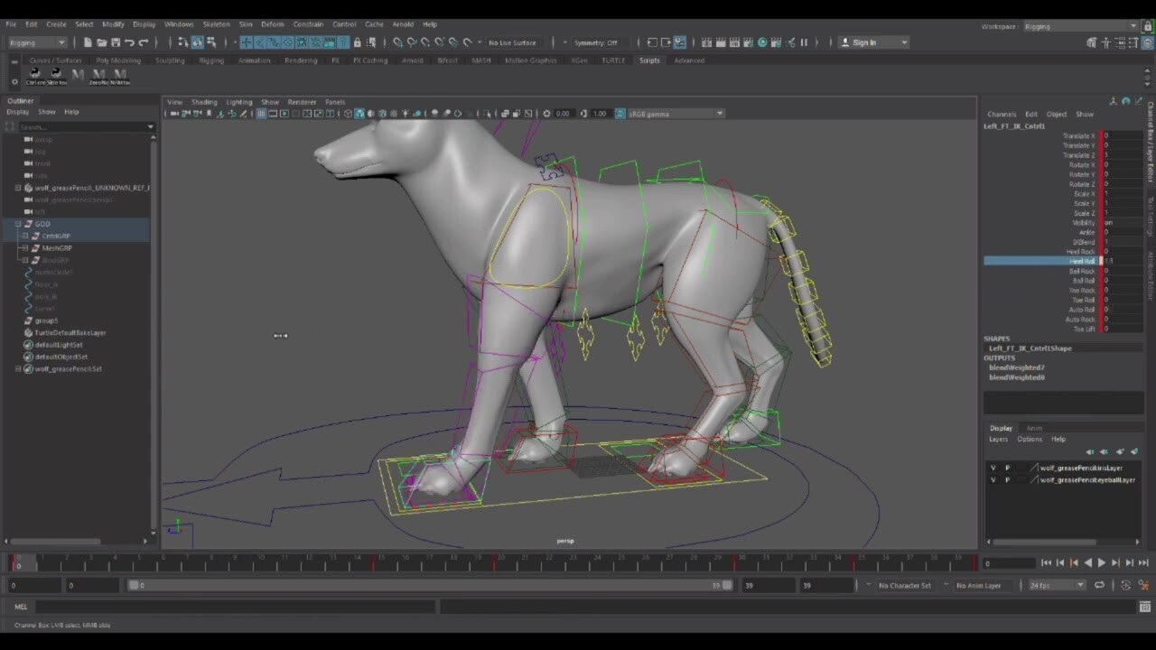1156x650 pixels.
Task: Toggle visibility of wolf_greasePencilirisLayer
Action: click(x=993, y=467)
